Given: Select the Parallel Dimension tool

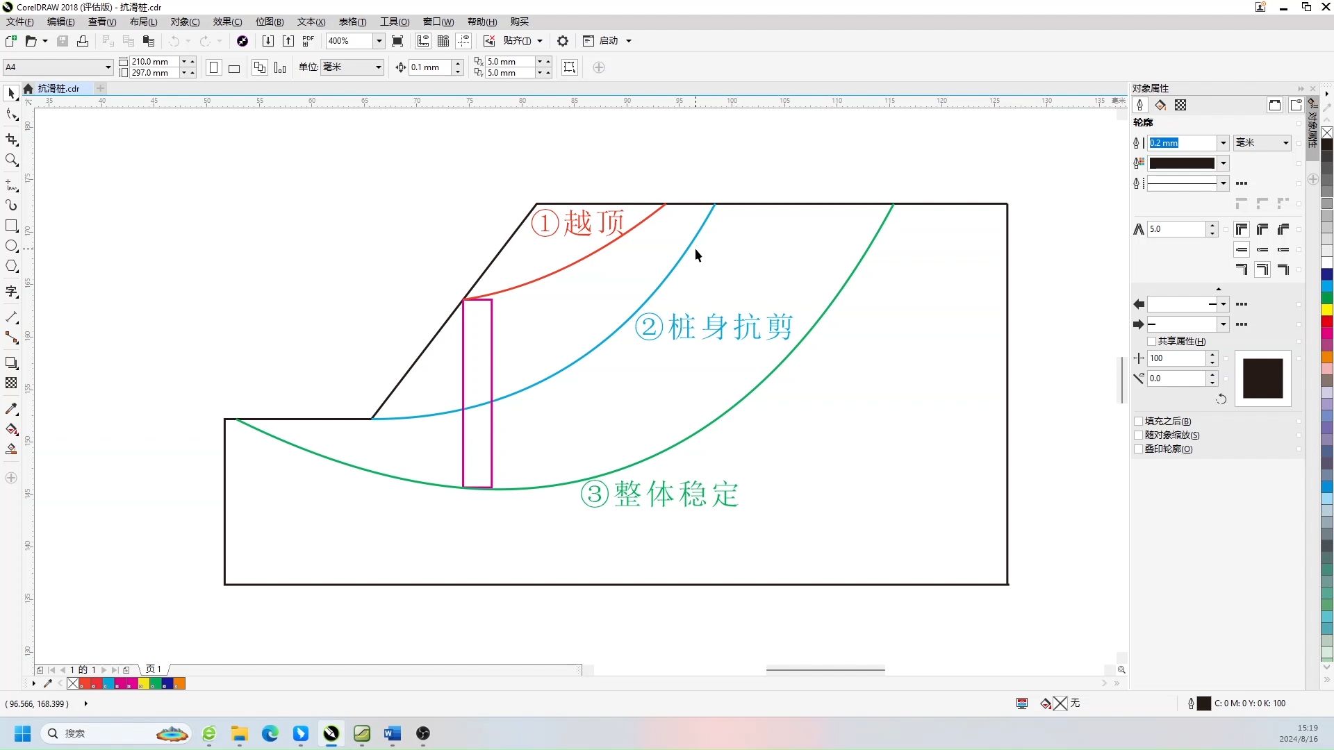Looking at the screenshot, I should 11,317.
